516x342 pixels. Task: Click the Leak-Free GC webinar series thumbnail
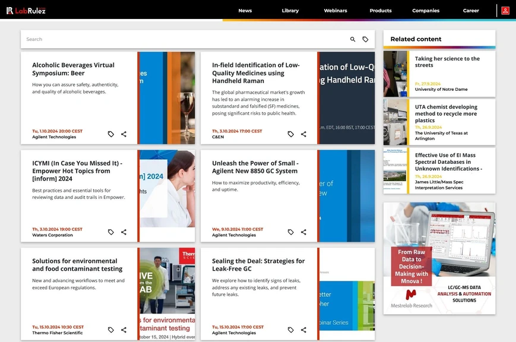(347, 294)
